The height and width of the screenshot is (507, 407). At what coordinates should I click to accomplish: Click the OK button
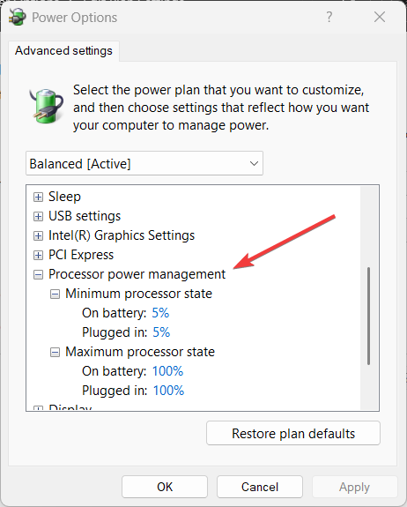(x=165, y=487)
